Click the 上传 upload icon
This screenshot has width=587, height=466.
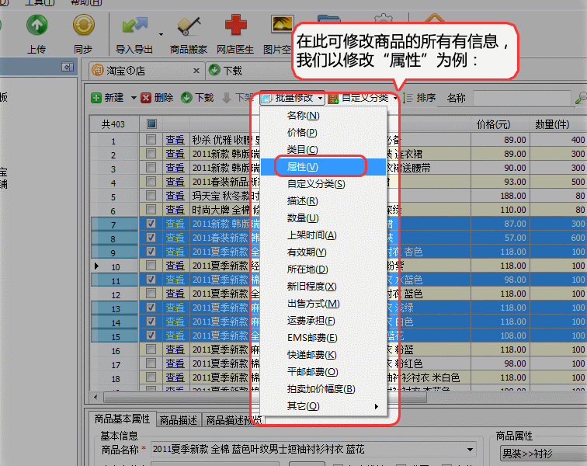[x=36, y=25]
